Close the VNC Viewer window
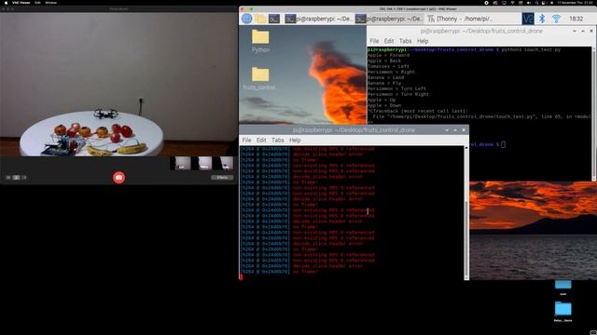The height and width of the screenshot is (335, 597). pyautogui.click(x=243, y=8)
